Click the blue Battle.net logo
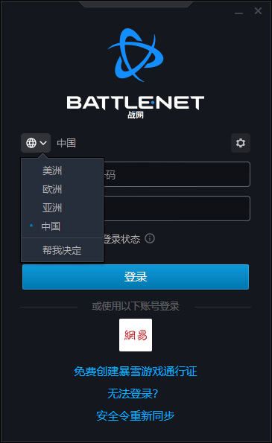Viewport: 272px width, 443px height. [x=136, y=55]
